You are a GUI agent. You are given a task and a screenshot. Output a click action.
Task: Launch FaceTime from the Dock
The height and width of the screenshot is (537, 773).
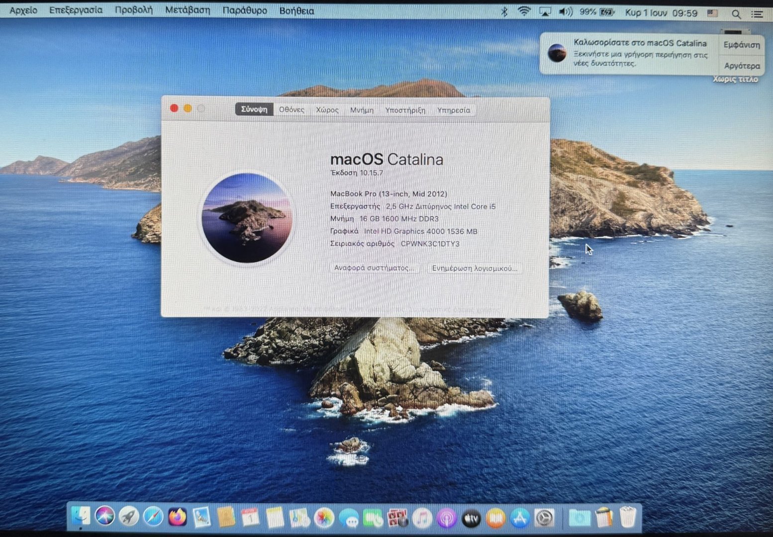tap(373, 519)
